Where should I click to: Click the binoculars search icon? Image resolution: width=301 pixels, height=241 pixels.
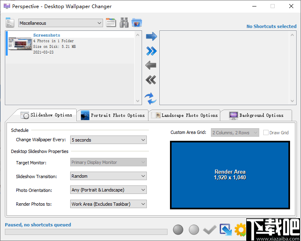(124, 22)
